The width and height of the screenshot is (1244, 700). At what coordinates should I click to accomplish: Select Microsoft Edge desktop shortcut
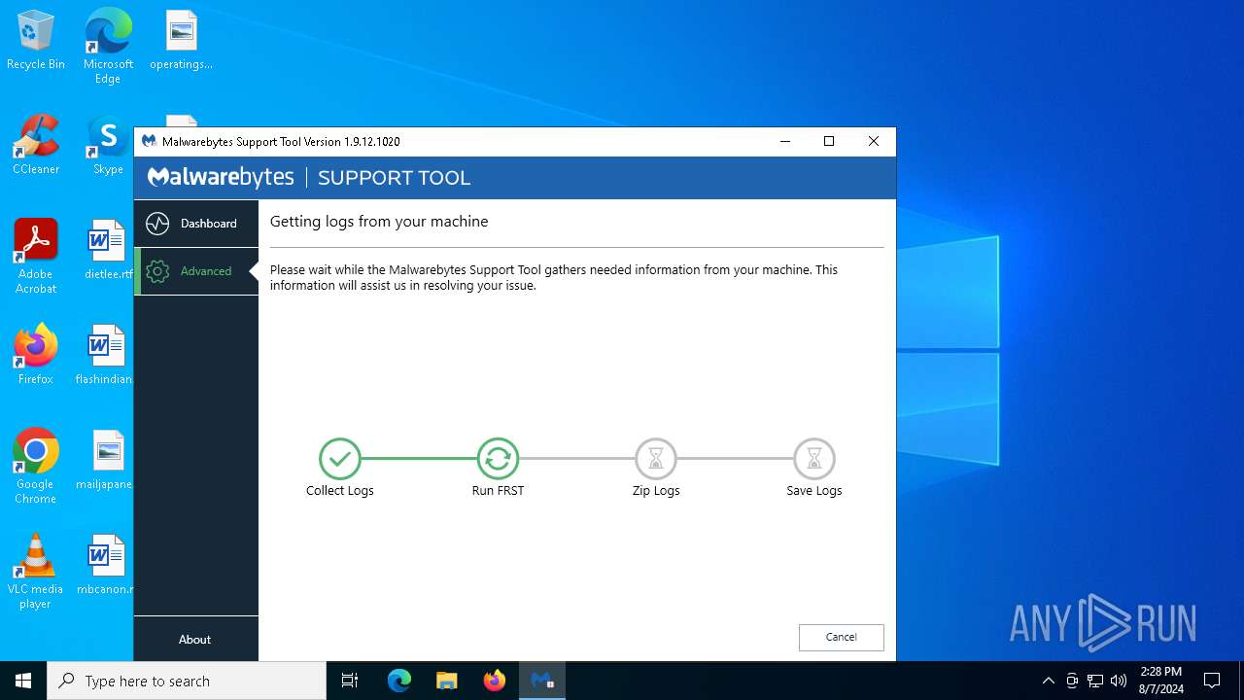tap(108, 47)
